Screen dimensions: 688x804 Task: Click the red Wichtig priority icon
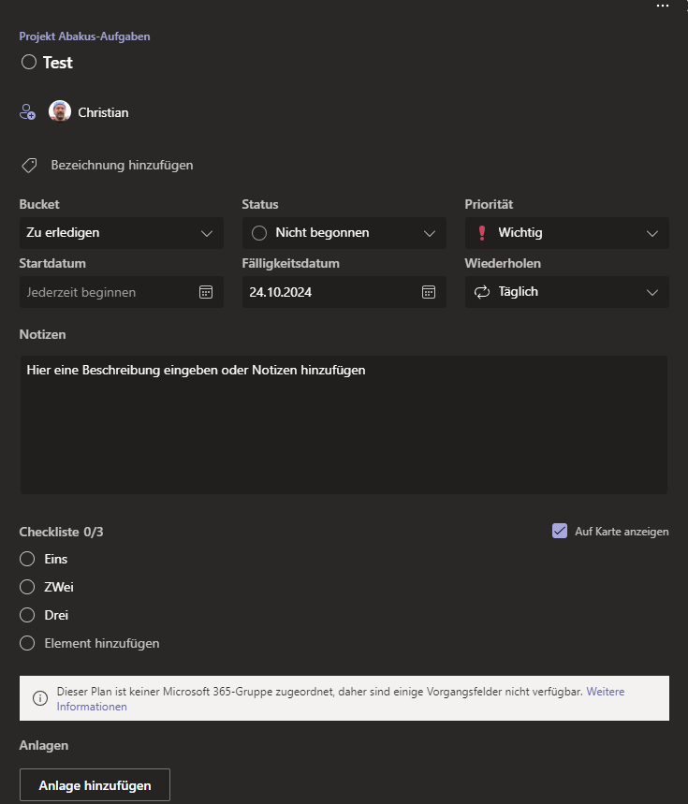pyautogui.click(x=482, y=233)
